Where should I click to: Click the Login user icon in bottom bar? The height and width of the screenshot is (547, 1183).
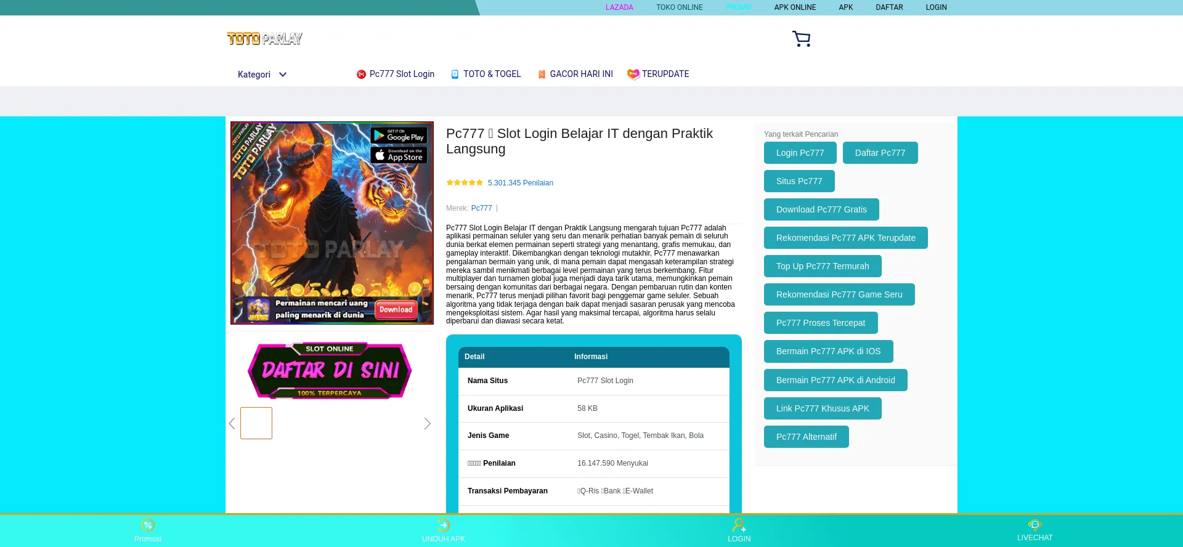[x=739, y=525]
